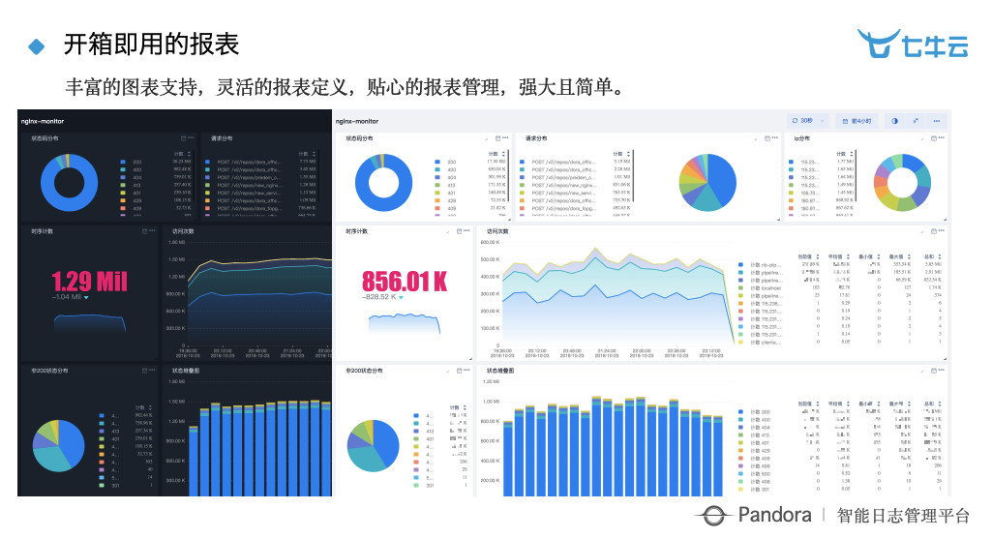The height and width of the screenshot is (539, 992).
Task: Click the light ip分布 donut chart
Action: [902, 182]
